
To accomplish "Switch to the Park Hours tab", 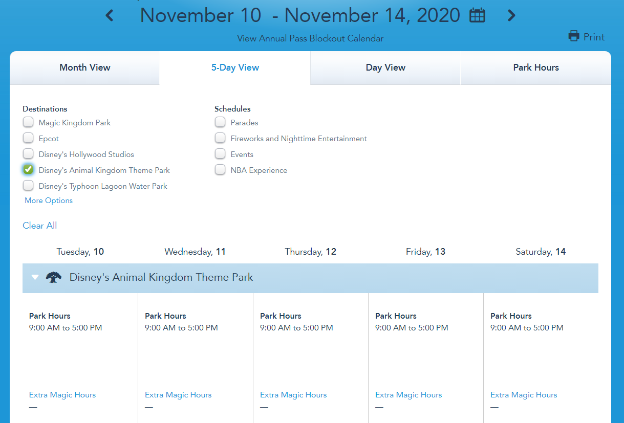I will (x=536, y=68).
